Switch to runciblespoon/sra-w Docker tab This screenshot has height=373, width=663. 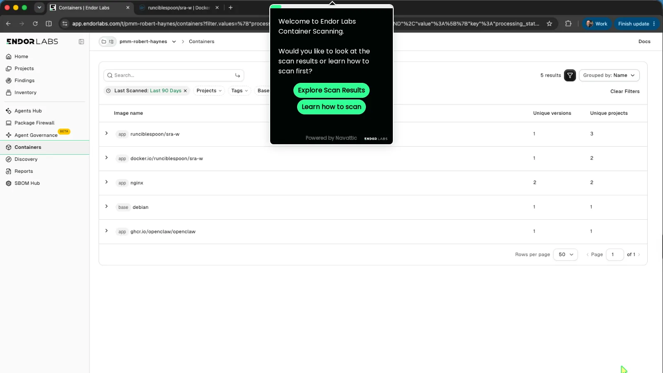click(x=179, y=7)
